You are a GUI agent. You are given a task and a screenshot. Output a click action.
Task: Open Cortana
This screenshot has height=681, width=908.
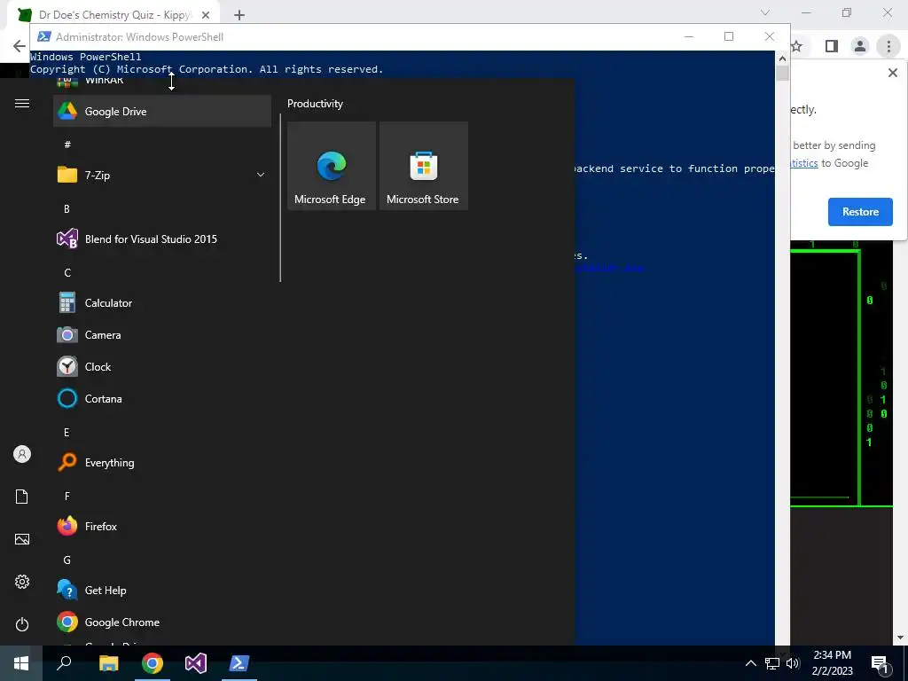point(162,398)
